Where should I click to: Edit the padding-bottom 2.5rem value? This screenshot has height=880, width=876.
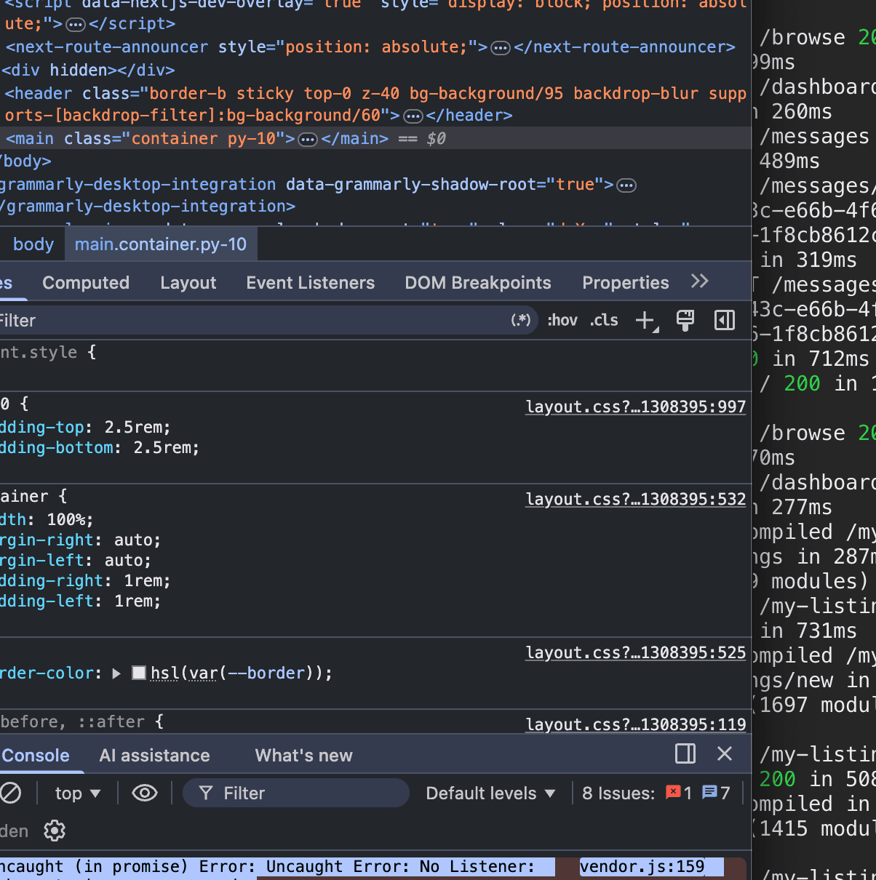click(162, 448)
